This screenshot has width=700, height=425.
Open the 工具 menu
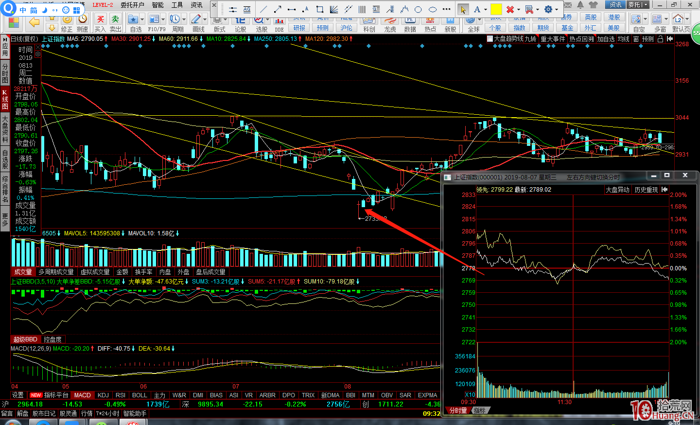(177, 5)
